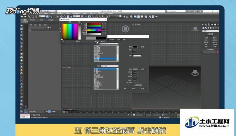Click the Undo arrow in main toolbar
This screenshot has width=236, height=136.
pyautogui.click(x=22, y=17)
